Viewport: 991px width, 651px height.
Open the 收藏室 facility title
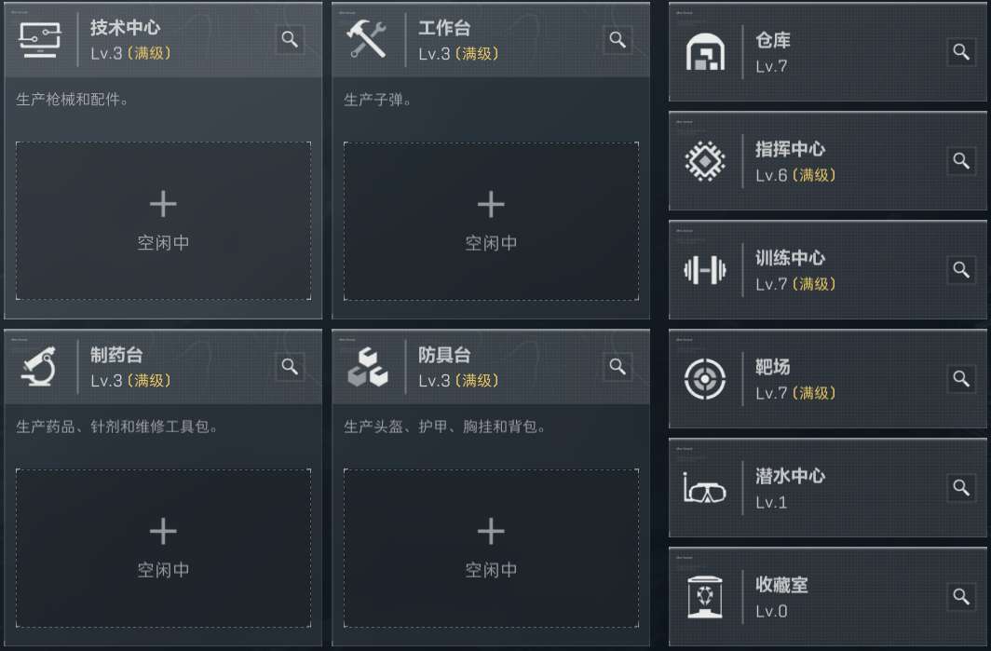coord(781,585)
